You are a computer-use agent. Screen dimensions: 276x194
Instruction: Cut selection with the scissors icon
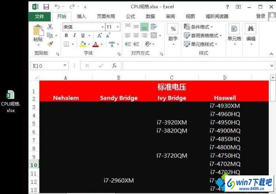click(x=50, y=27)
